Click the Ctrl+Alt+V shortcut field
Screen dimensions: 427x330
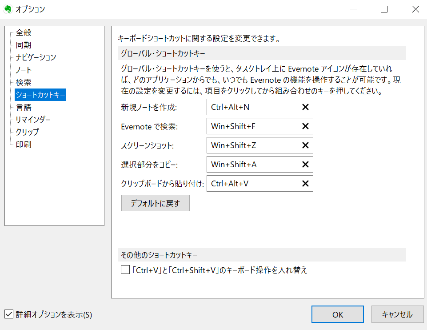pos(260,183)
